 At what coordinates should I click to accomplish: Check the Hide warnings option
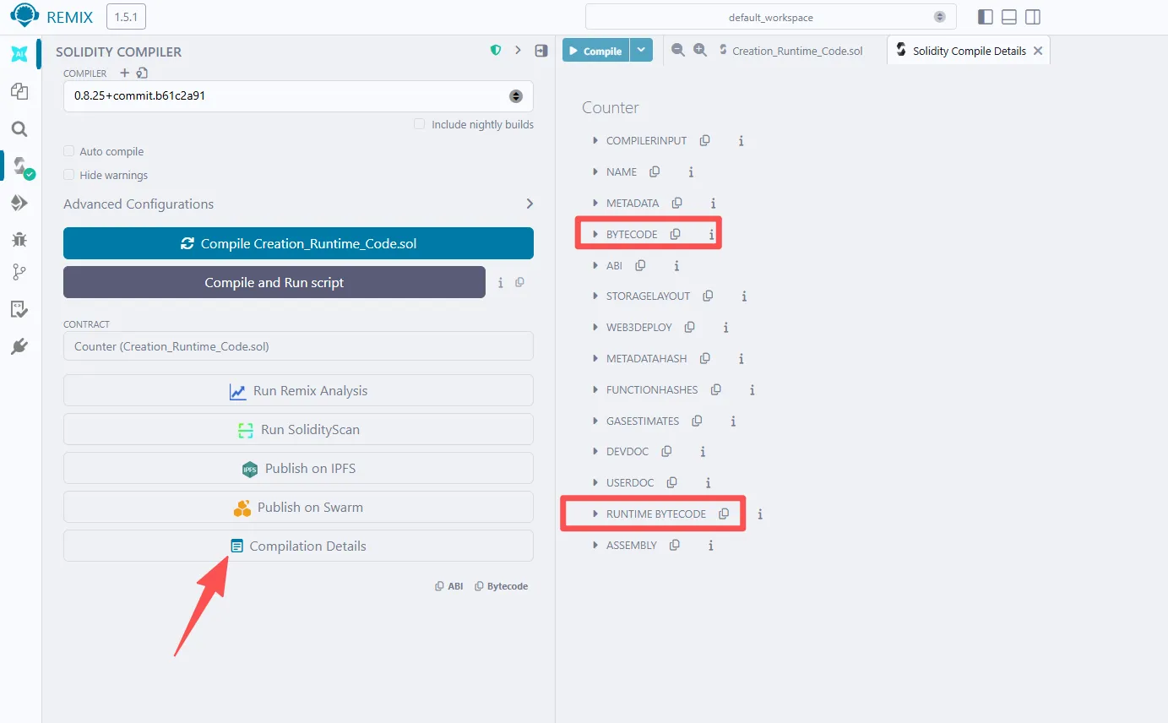69,175
